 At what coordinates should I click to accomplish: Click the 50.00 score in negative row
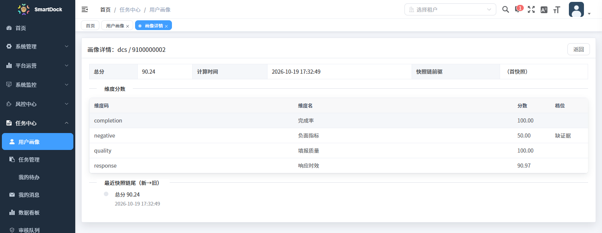[x=524, y=136]
